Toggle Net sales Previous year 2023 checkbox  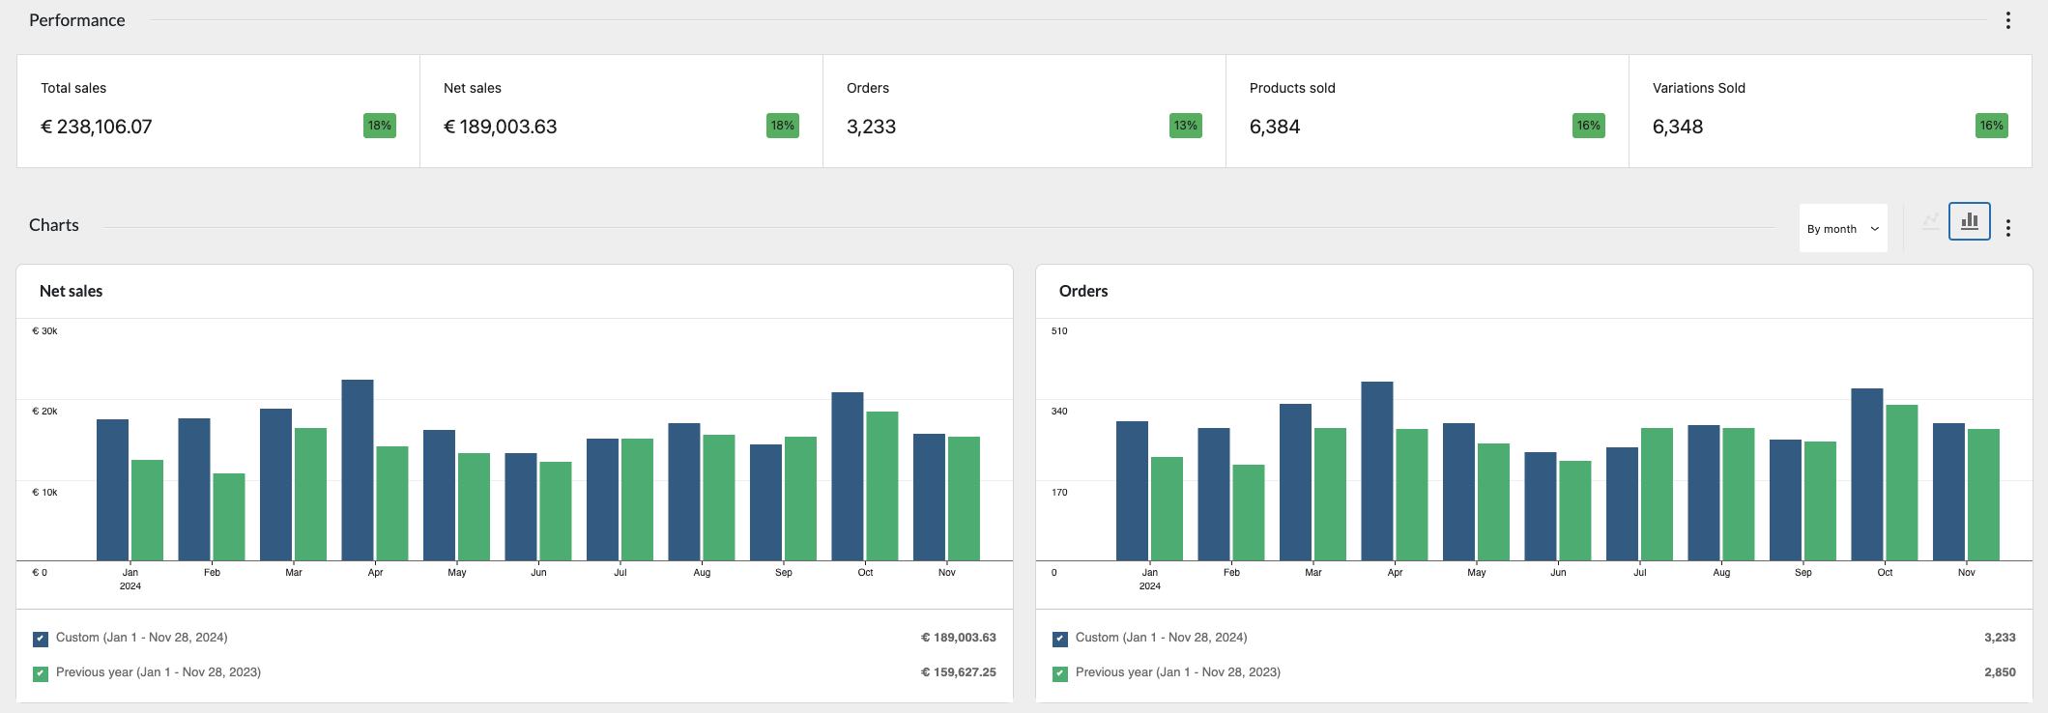tap(41, 673)
